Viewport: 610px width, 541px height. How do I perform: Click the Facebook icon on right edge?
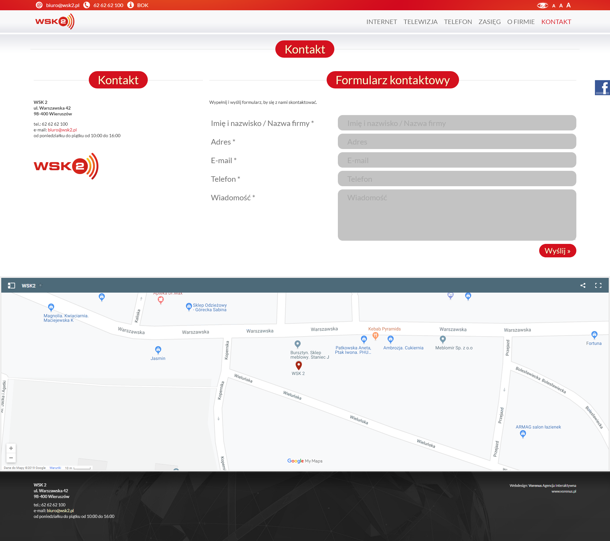(602, 87)
